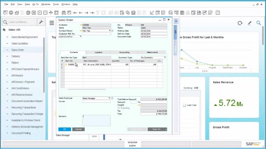Switch to the Logistics tab
The image size is (266, 149).
98,52
